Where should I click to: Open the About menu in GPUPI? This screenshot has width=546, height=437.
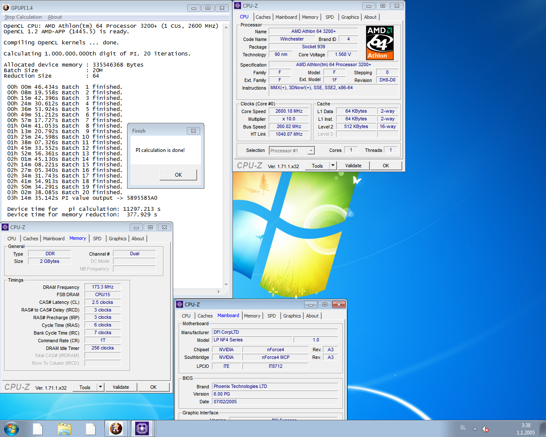tap(55, 17)
